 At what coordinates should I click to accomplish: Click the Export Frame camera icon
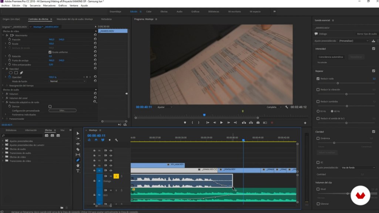[258, 122]
